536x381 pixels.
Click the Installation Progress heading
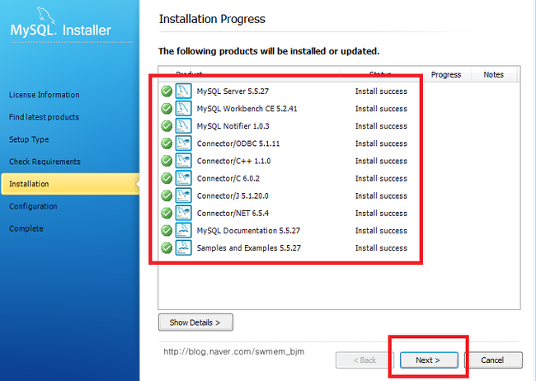212,19
